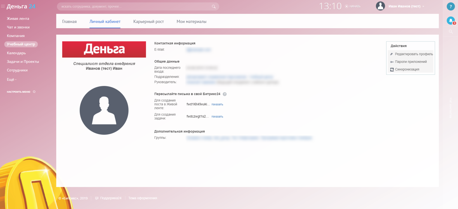The width and height of the screenshot is (458, 209).
Task: Click the pencil icon for Редактировать профиль
Action: pyautogui.click(x=391, y=54)
